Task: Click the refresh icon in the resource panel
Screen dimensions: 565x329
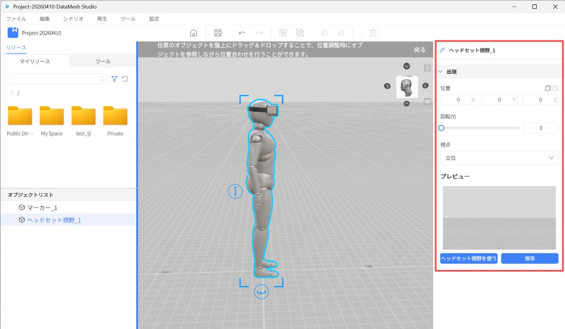Action: pos(125,79)
